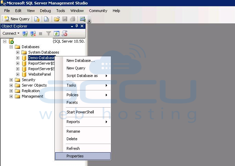
Task: Open the Edit menu
Action: [18, 11]
